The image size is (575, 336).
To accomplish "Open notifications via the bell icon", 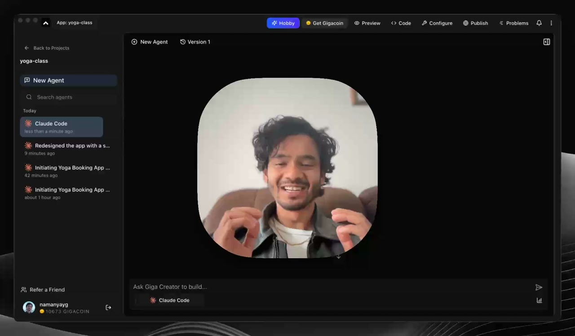I will click(539, 23).
